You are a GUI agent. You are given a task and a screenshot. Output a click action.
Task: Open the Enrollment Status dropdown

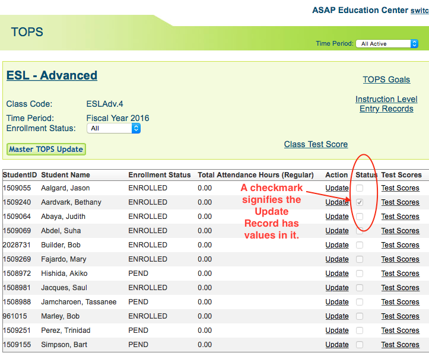tap(113, 128)
